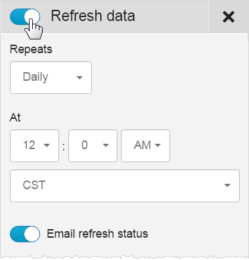249x260 pixels.
Task: Click the Refresh data header title
Action: pyautogui.click(x=93, y=16)
